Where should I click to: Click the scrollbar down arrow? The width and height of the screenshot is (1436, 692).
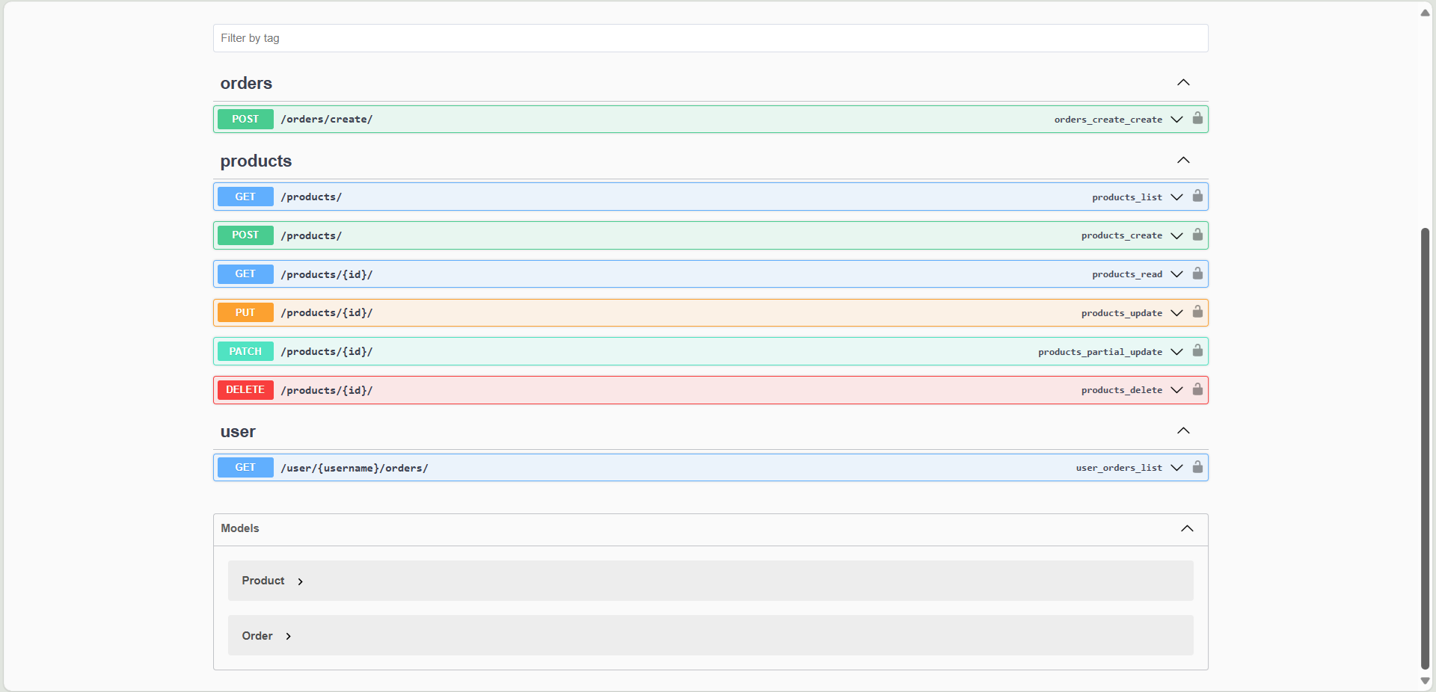[1425, 681]
